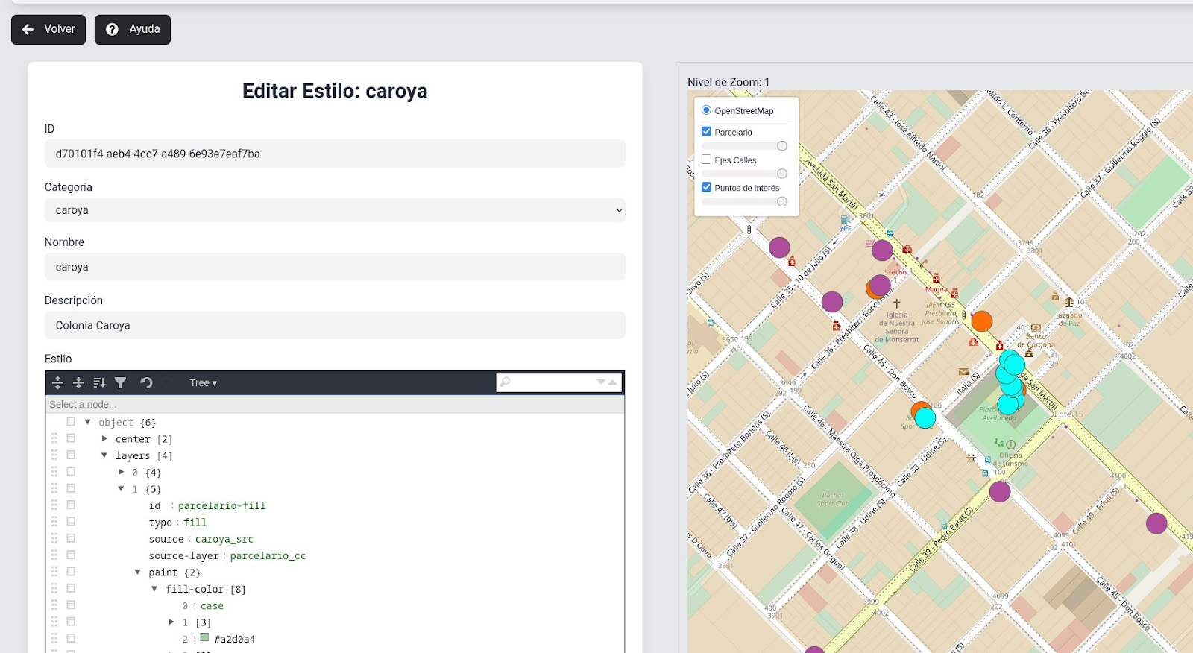1193x653 pixels.
Task: Click the cyan marker beside Bochas Sport
Action: [925, 417]
